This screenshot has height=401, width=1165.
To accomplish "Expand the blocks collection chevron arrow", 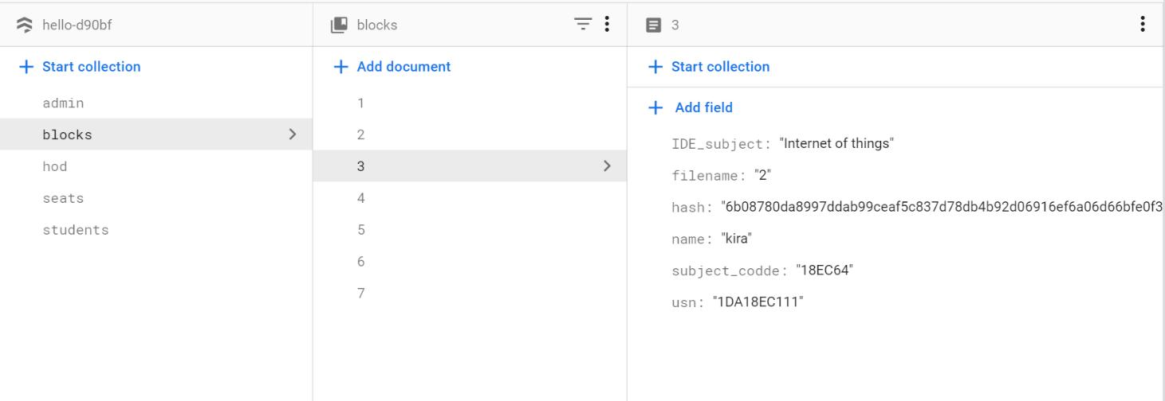I will coord(293,134).
